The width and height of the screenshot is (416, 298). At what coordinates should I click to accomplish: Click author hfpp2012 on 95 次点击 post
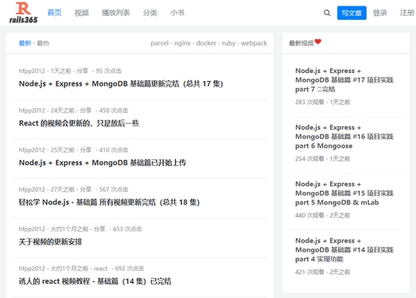[32, 71]
